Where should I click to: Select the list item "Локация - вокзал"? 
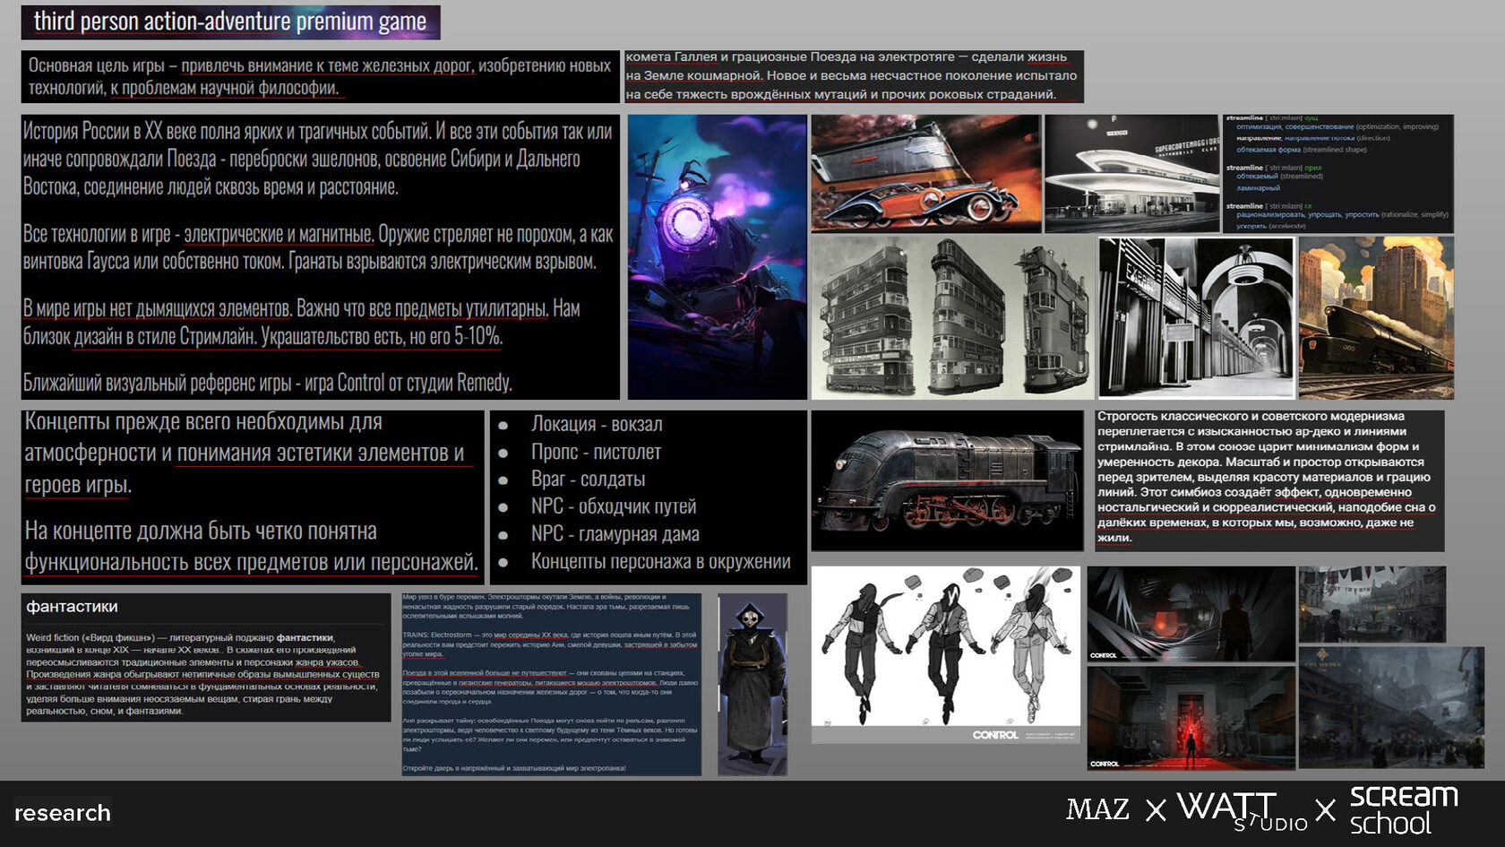(x=597, y=424)
